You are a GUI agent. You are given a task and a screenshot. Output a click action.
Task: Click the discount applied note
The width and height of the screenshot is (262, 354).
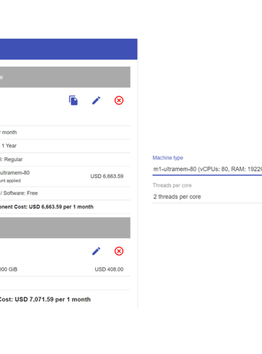10,181
